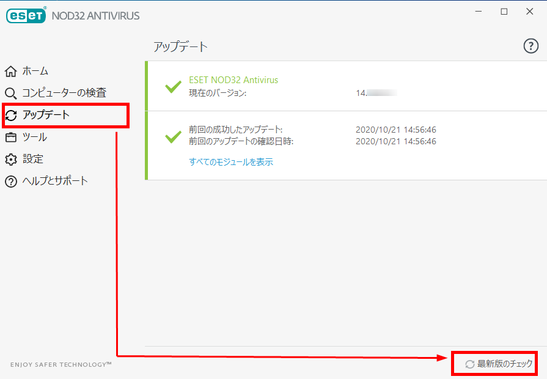Open コンピューターの検査 section
The width and height of the screenshot is (547, 379).
point(64,93)
